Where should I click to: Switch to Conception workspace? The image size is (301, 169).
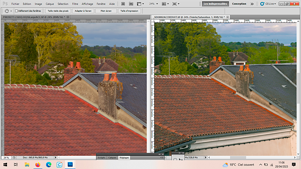tap(239, 4)
